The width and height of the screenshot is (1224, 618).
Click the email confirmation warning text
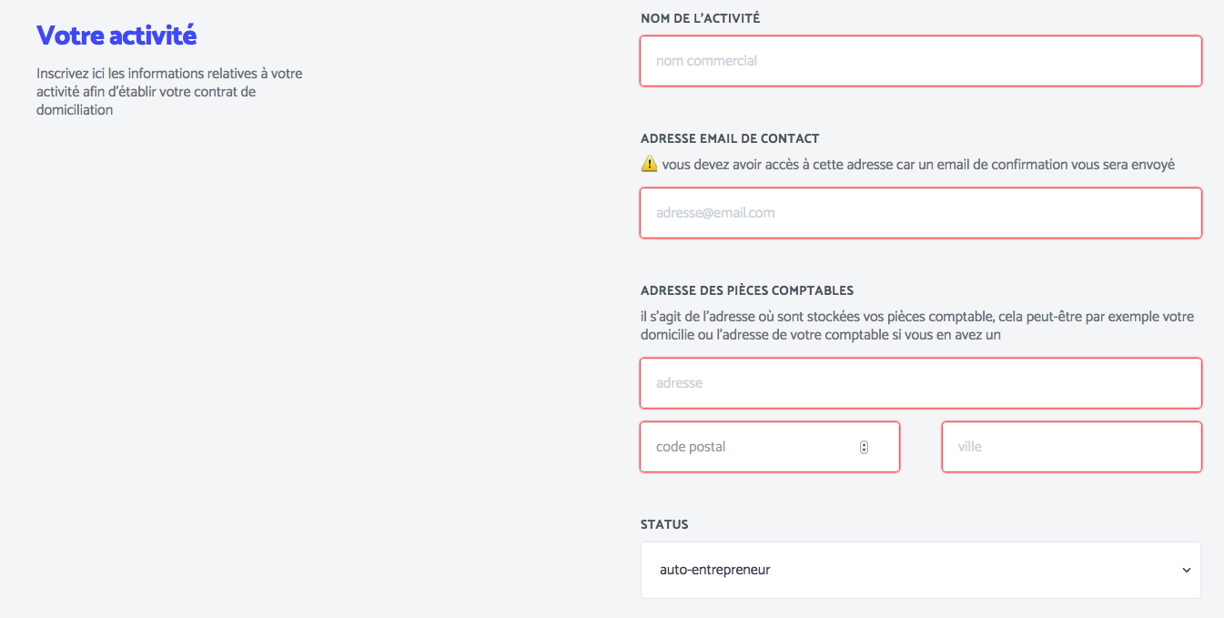coord(918,165)
